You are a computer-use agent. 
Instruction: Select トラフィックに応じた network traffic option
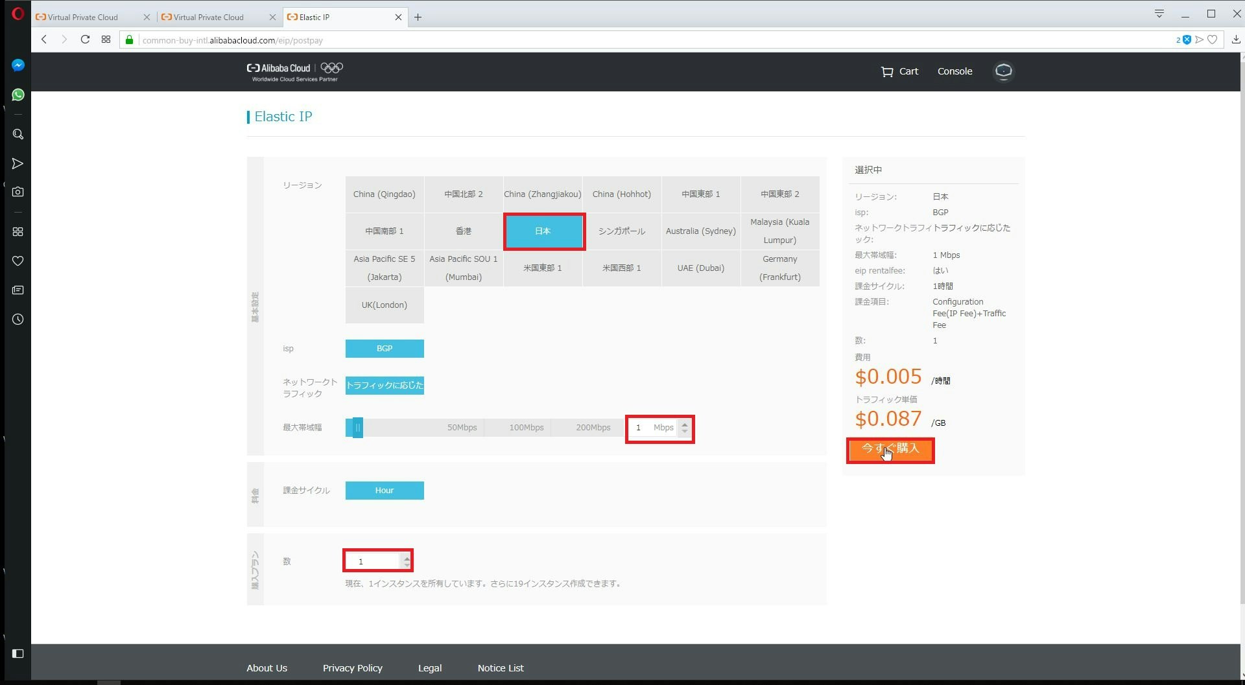385,386
